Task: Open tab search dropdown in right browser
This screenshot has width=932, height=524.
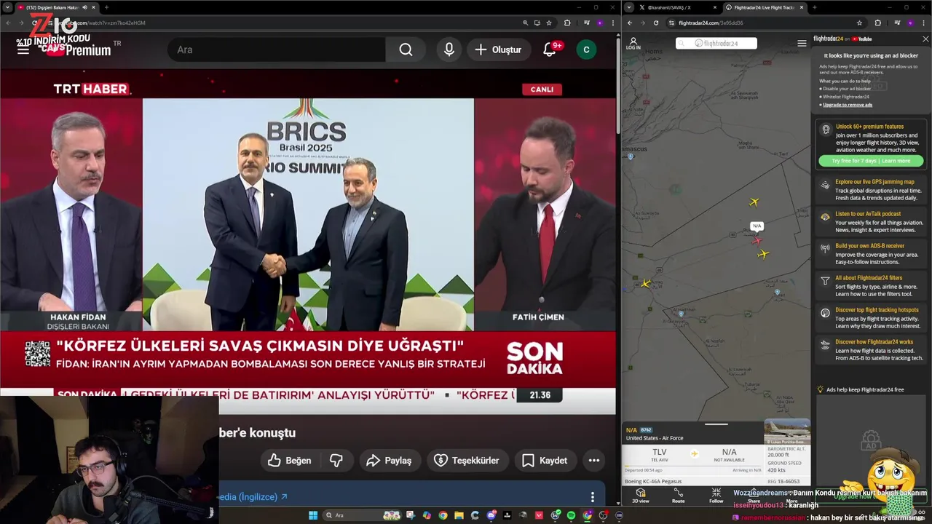Action: [x=628, y=7]
